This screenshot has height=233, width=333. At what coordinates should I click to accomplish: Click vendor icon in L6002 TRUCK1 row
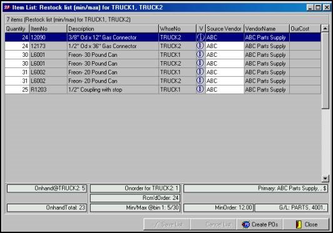200,72
